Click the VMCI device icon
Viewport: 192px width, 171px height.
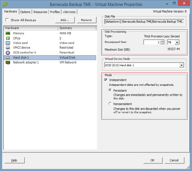click(x=8, y=48)
